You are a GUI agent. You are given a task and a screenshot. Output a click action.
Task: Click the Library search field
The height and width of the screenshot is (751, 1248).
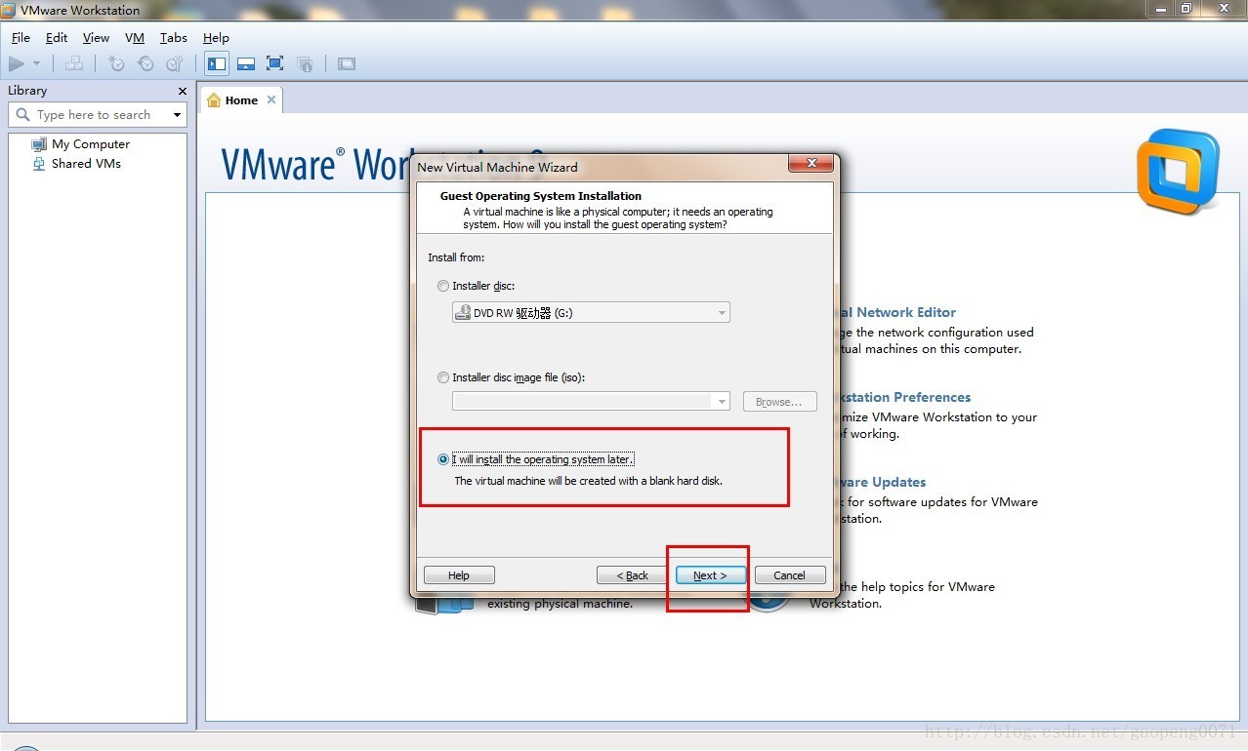[97, 115]
